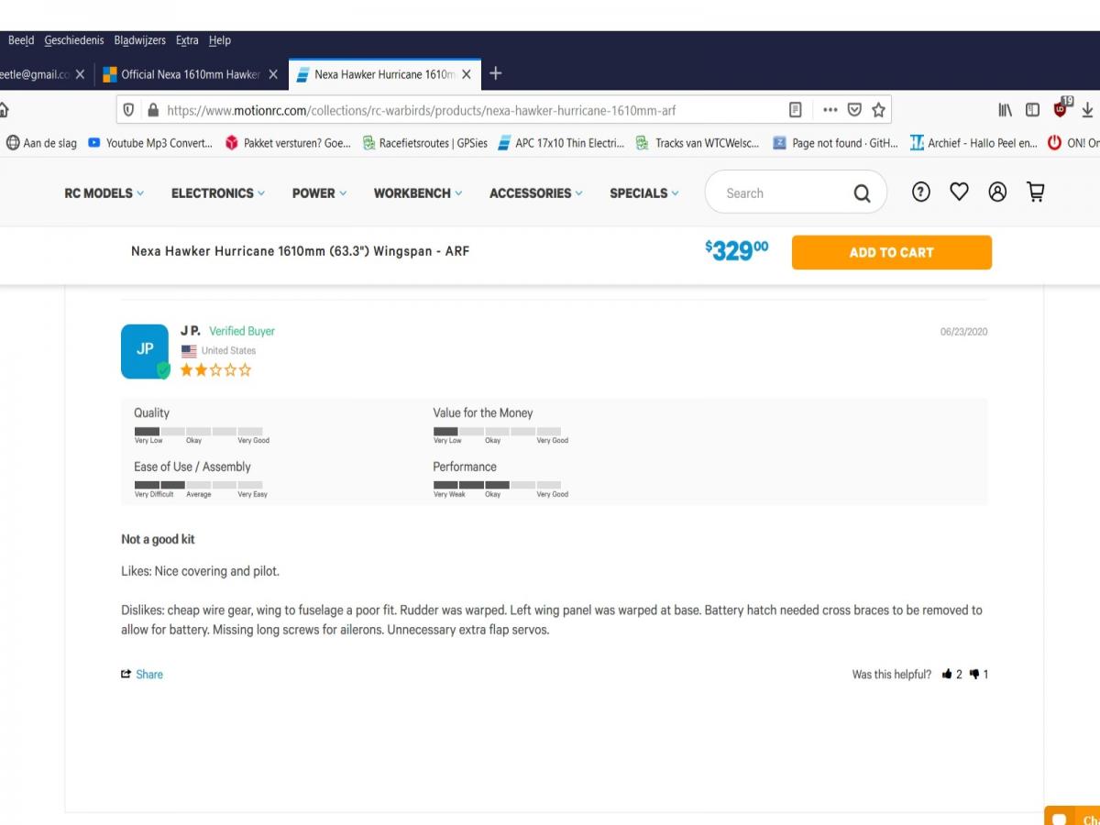This screenshot has width=1100, height=825.
Task: Open the chat widget button
Action: pos(1072,815)
